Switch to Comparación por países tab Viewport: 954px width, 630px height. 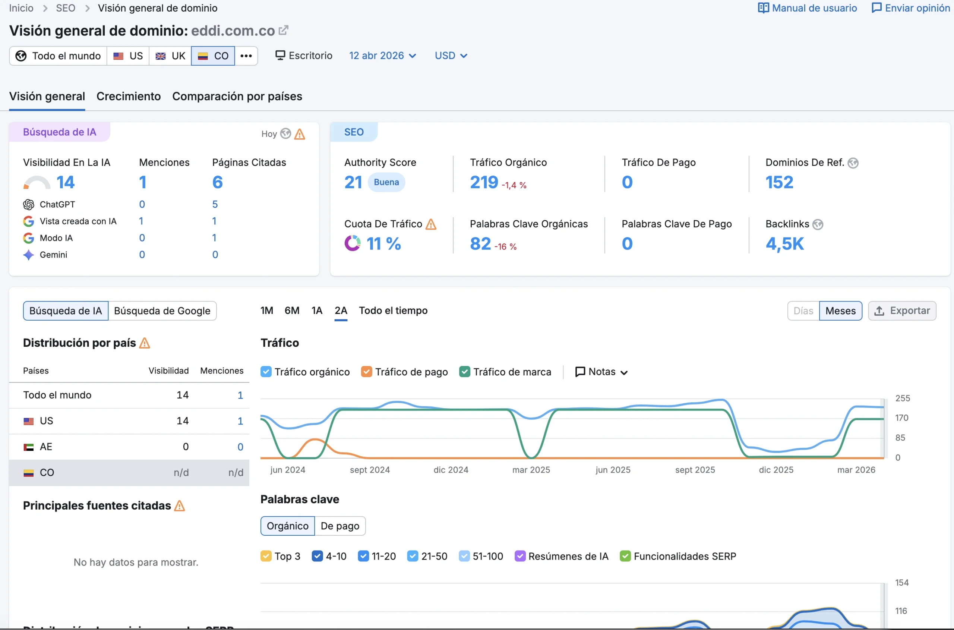pyautogui.click(x=237, y=97)
